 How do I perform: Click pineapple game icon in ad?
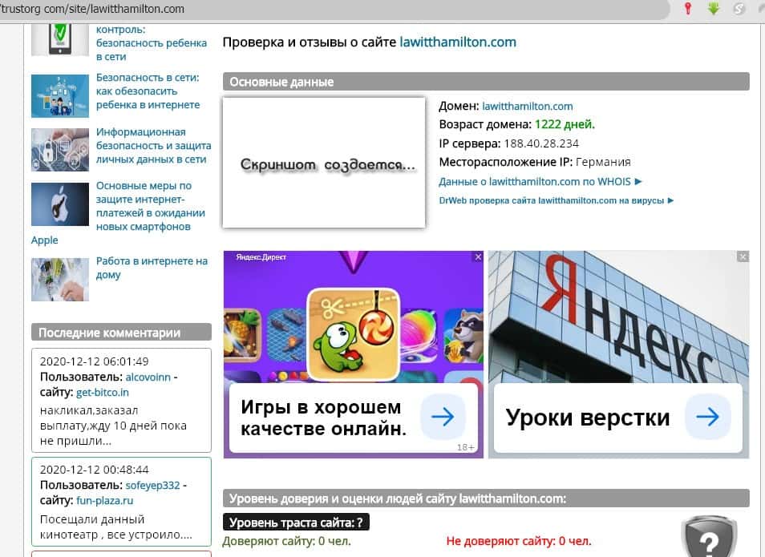(242, 336)
